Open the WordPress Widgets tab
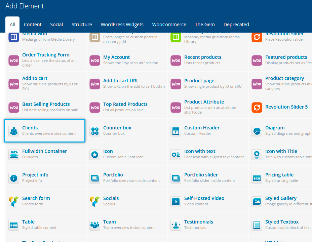 pyautogui.click(x=122, y=25)
